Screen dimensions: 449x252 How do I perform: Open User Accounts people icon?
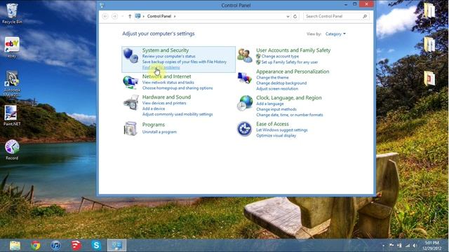[245, 55]
